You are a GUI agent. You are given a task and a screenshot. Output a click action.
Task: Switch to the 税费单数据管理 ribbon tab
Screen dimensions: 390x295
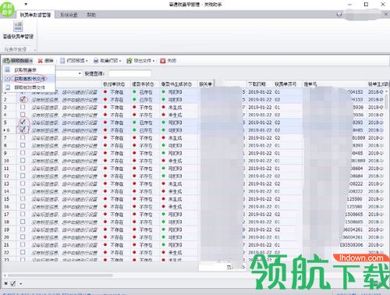[35, 15]
